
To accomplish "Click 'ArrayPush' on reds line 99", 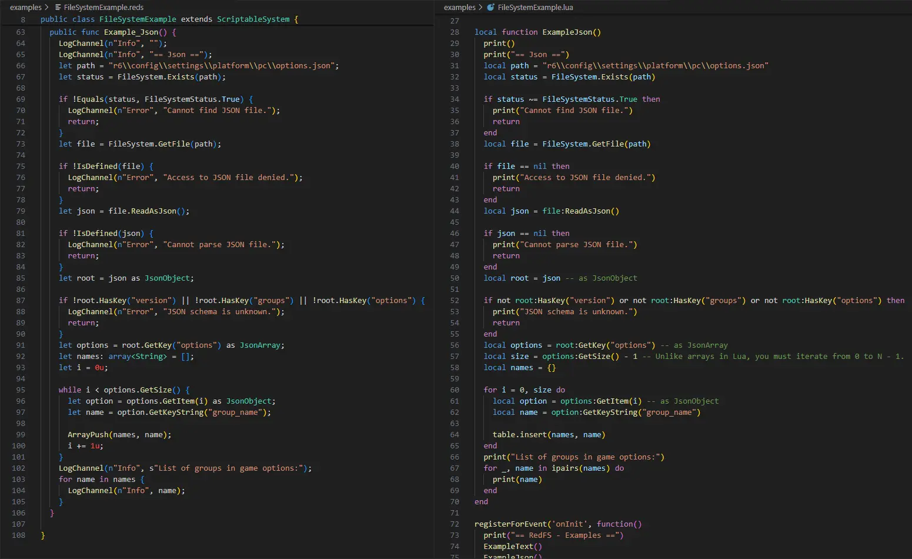I will coord(88,435).
